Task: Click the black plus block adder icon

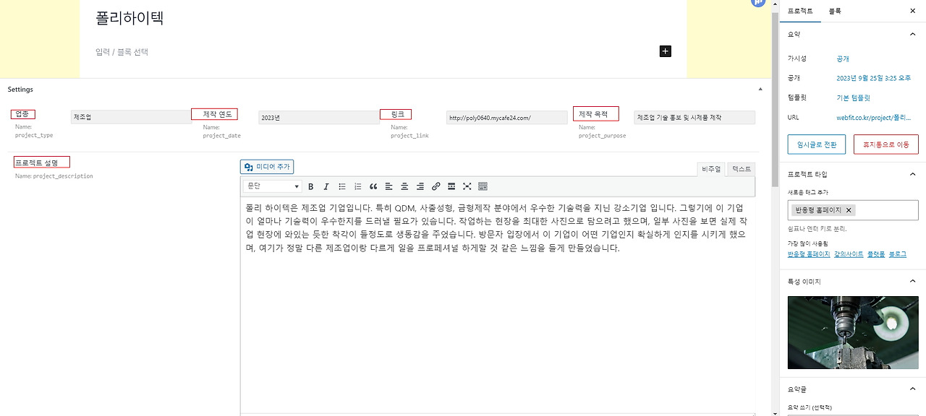Action: coord(664,51)
